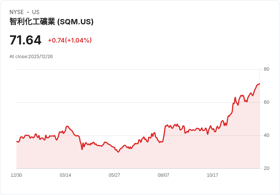
Task: Select the 03/14 date axis label
Action: (x=65, y=175)
